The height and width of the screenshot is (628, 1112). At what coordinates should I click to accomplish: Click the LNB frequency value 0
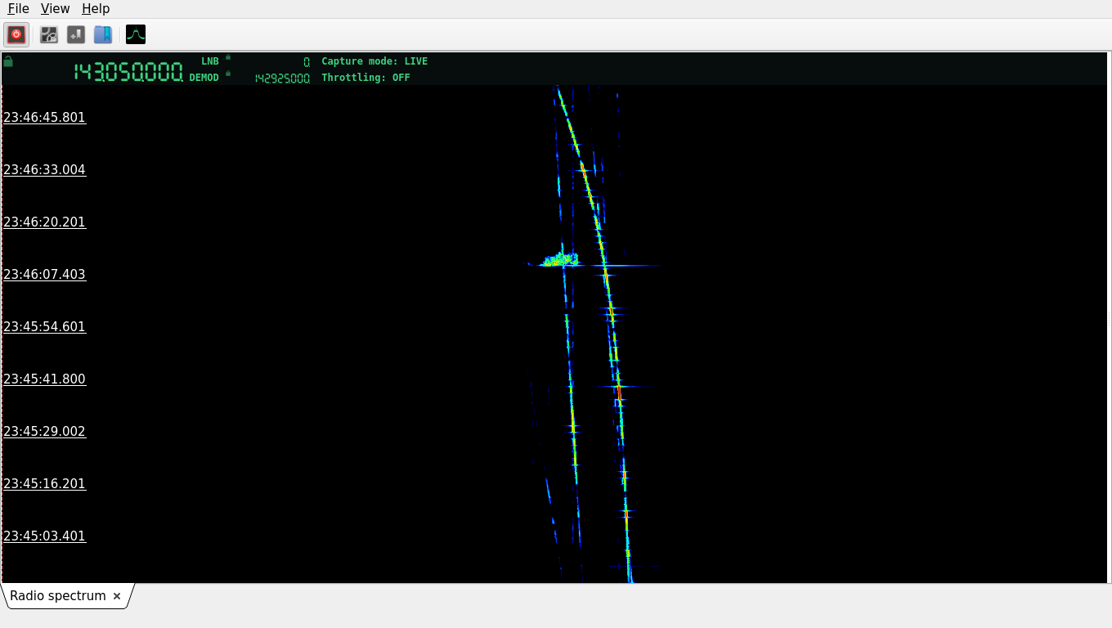(x=307, y=61)
